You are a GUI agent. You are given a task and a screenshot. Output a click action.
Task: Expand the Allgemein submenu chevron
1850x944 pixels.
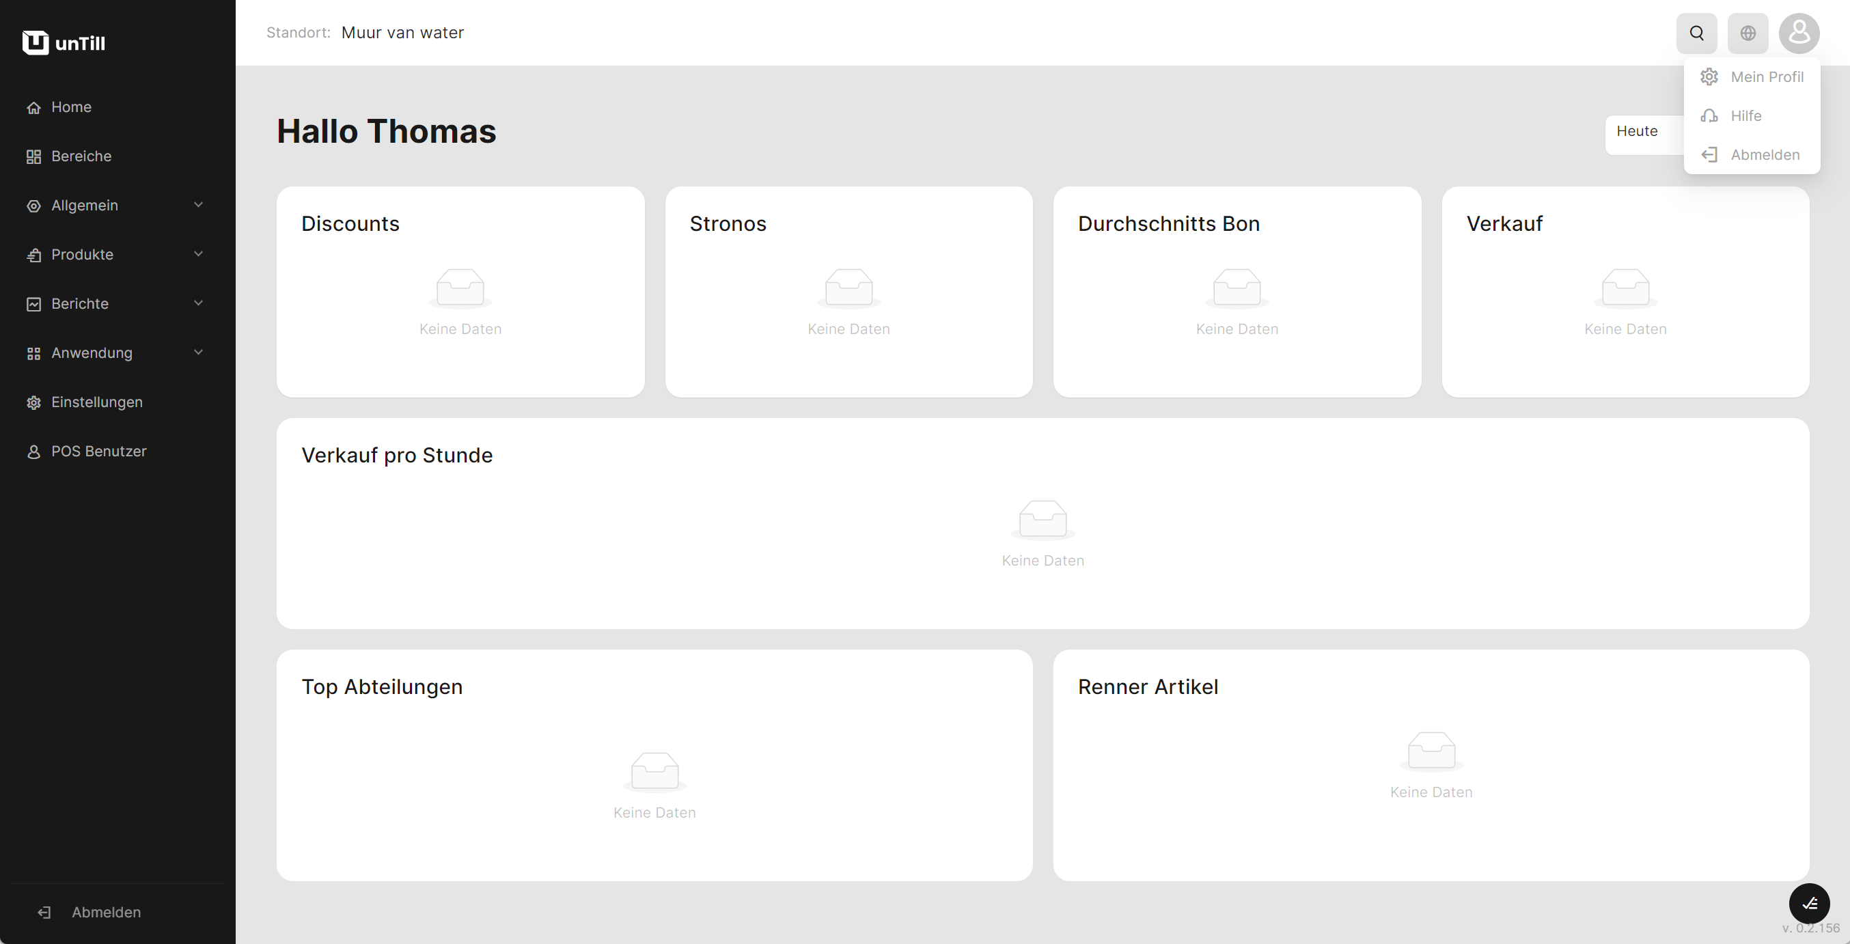[198, 206]
